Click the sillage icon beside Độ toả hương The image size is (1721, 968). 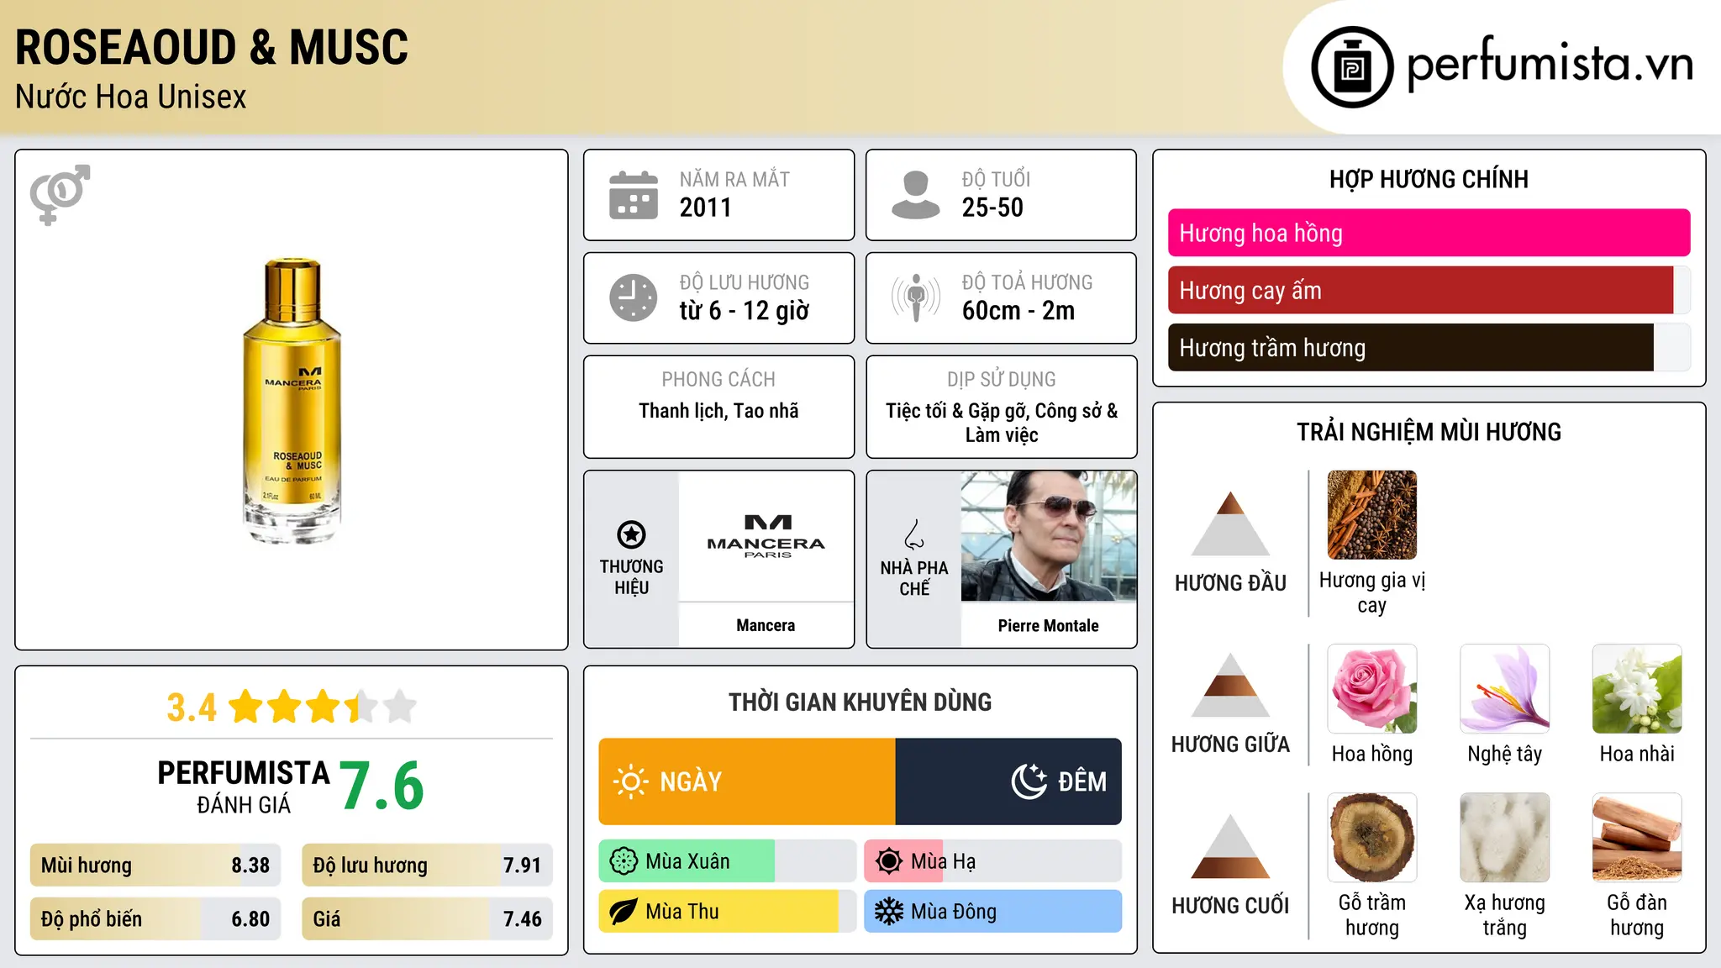[916, 297]
